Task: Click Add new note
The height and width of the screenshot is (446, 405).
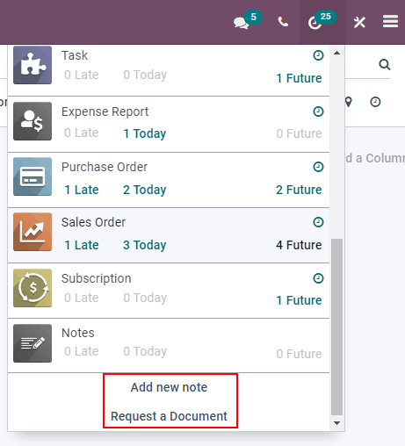Action: (169, 387)
